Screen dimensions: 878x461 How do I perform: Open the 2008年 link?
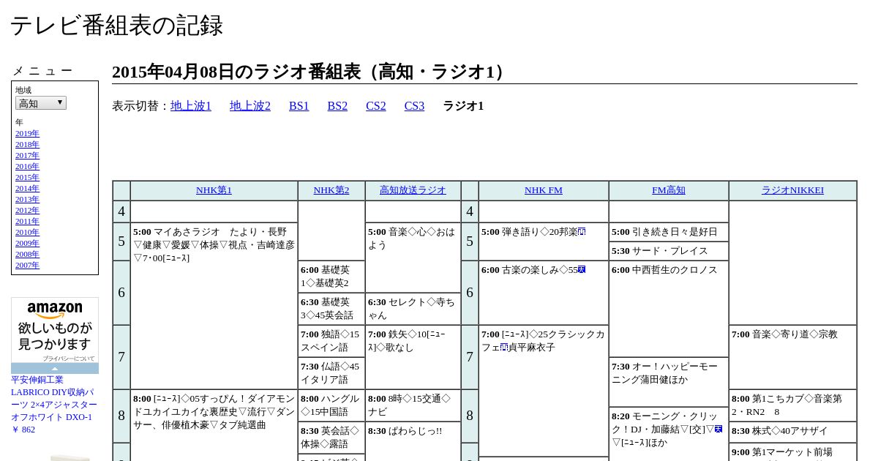(27, 255)
